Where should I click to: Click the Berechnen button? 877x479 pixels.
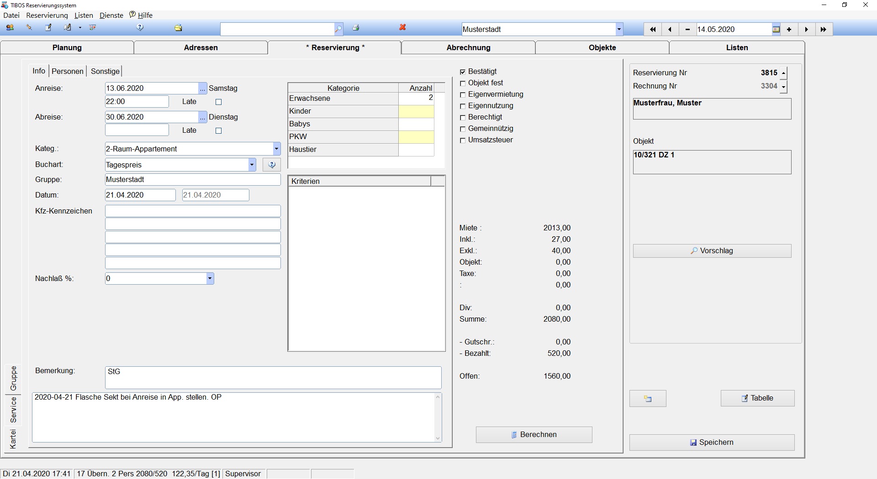click(534, 435)
